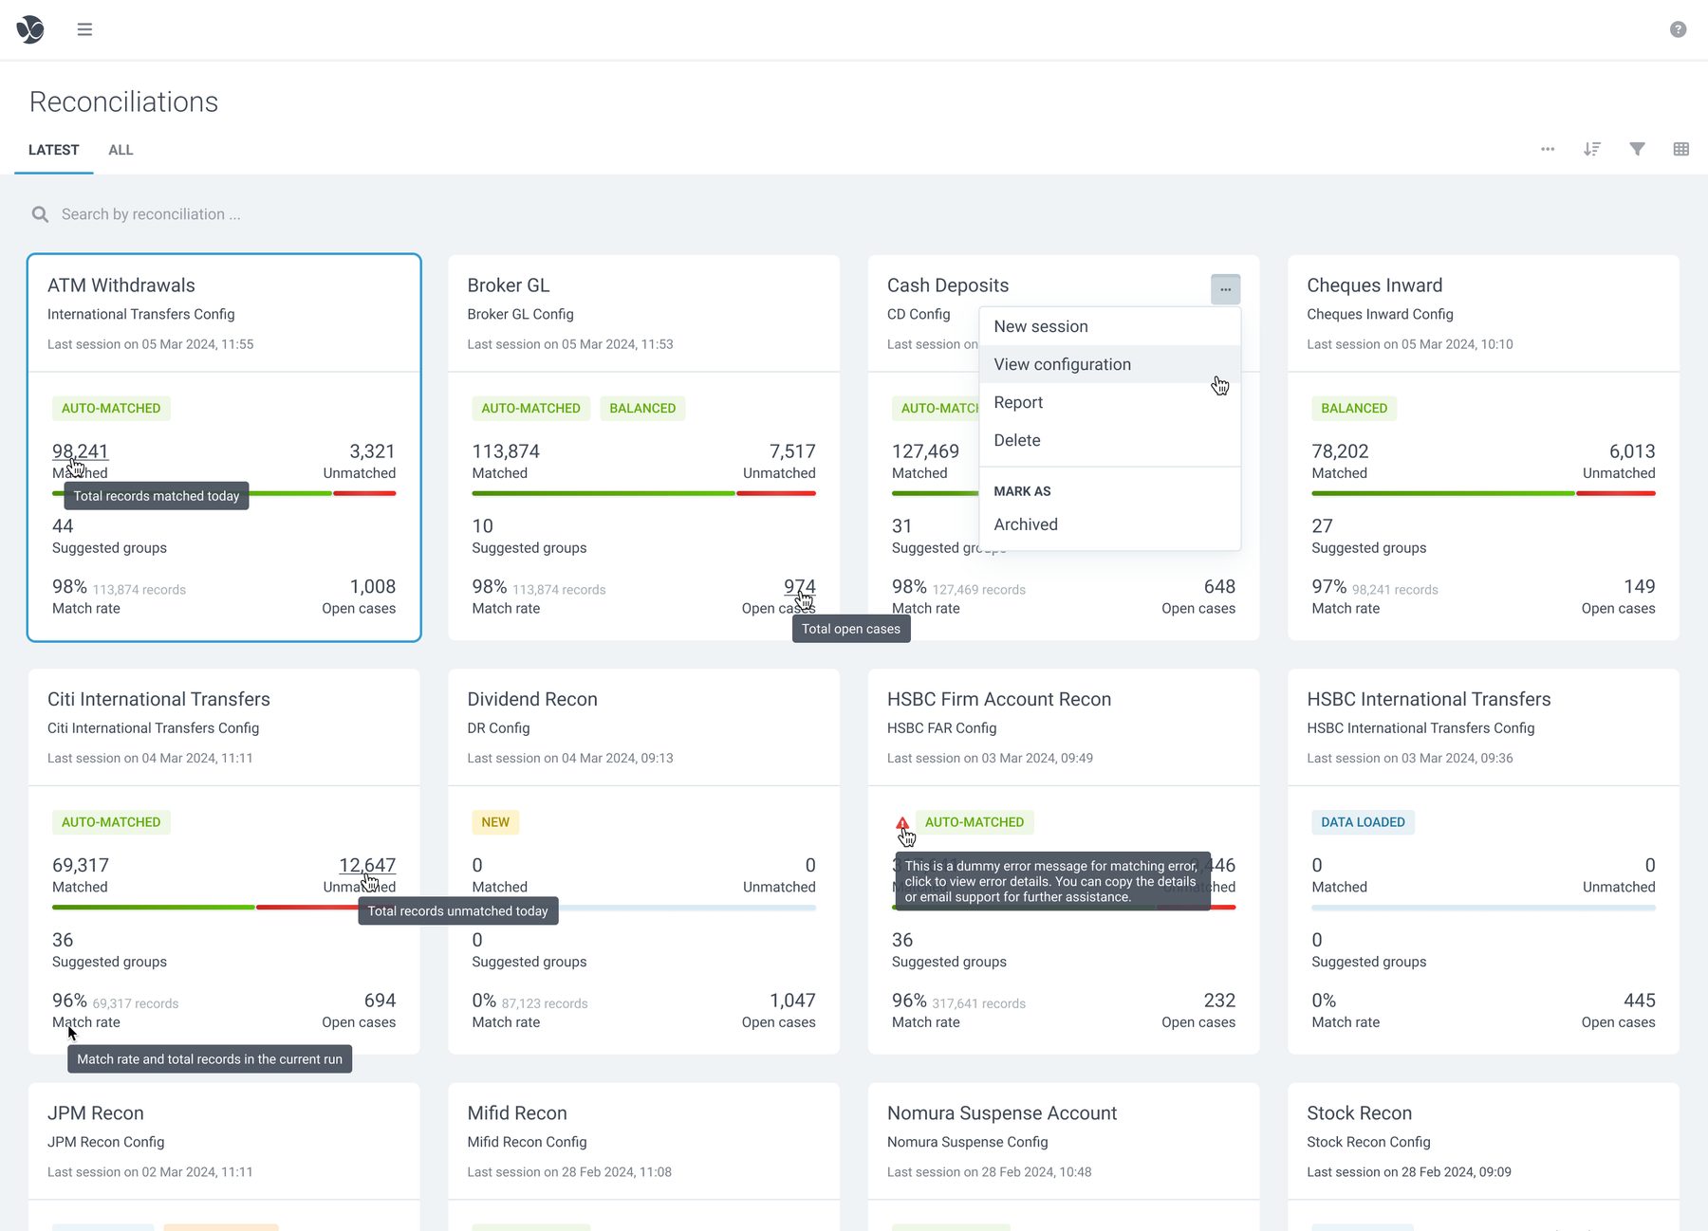Open the Broker GL reconciliation title

509,285
